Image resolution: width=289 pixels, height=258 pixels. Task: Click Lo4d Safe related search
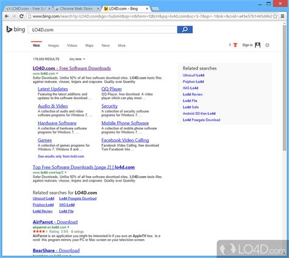point(191,107)
